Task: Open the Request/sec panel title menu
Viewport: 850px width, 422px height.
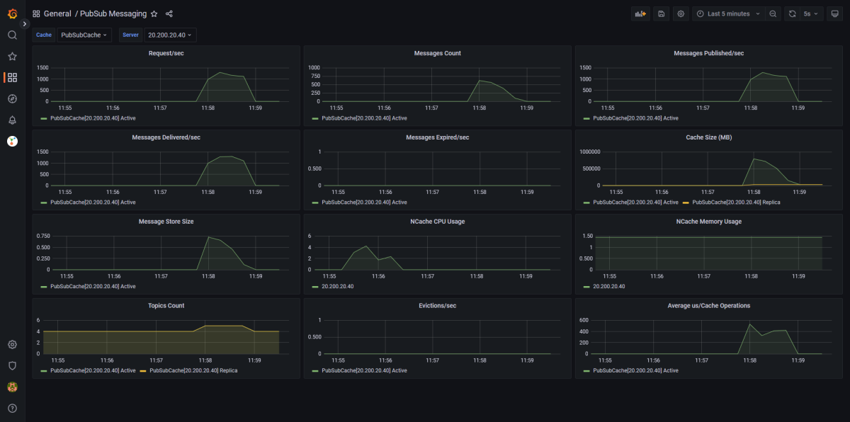Action: pos(166,53)
